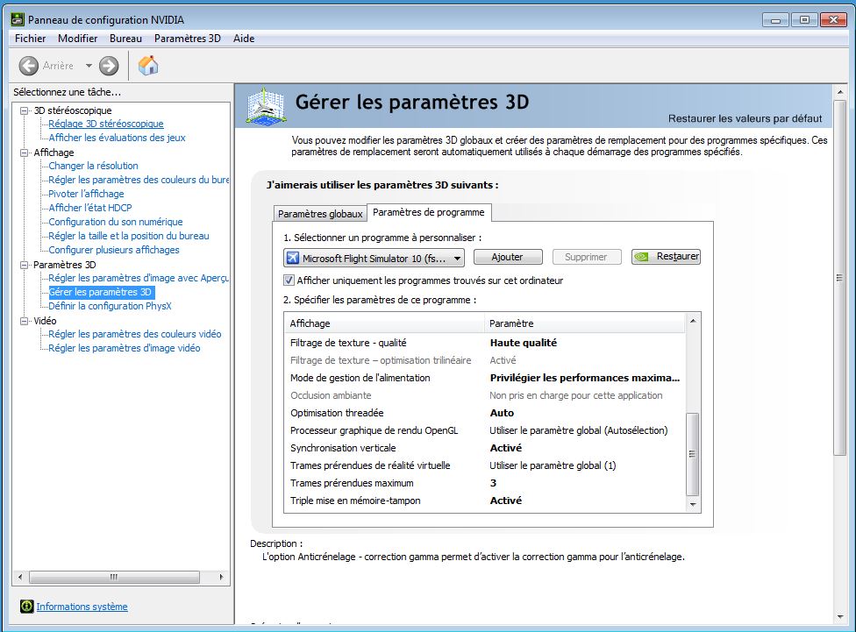Image resolution: width=856 pixels, height=632 pixels.
Task: Open 'Pivoter l'affichage' task
Action: tap(86, 194)
